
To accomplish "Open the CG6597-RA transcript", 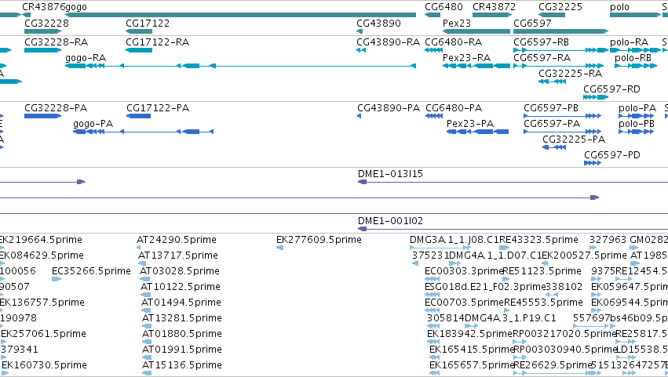I will coord(559,66).
